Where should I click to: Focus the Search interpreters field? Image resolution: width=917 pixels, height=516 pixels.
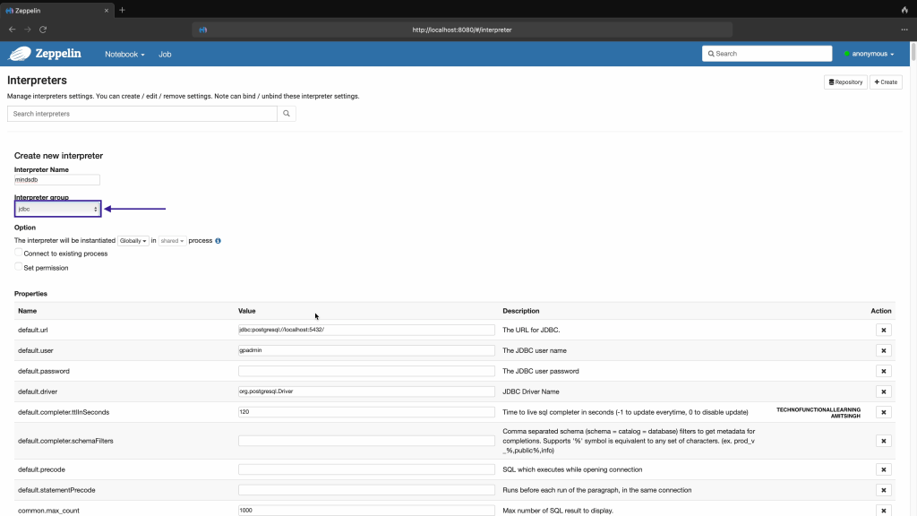142,114
